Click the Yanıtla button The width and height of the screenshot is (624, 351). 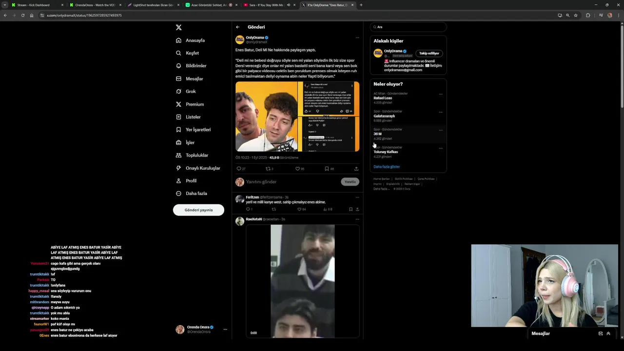coord(350,182)
